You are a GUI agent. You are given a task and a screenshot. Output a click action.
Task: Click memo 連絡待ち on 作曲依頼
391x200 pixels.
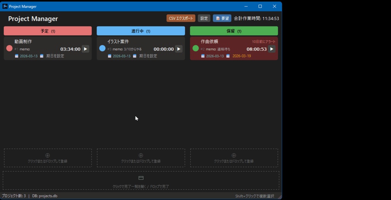(x=218, y=49)
